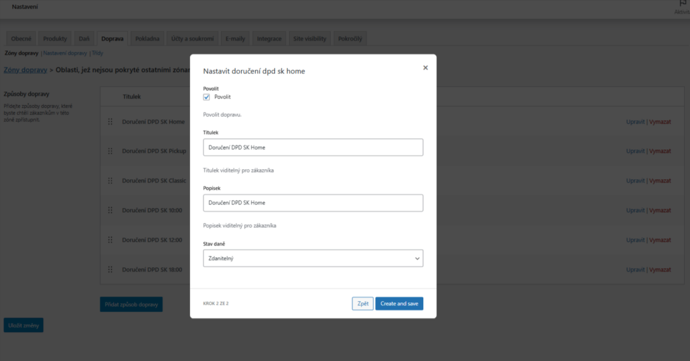Viewport: 690px width, 361px height.
Task: Click Vymazat for DPD SK 18:00 row
Action: [660, 269]
